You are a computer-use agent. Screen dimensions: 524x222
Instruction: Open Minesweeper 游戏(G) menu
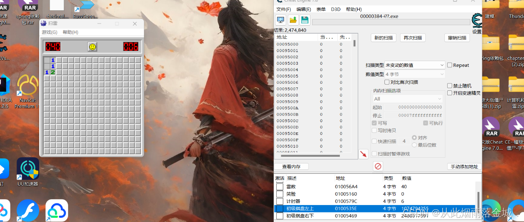click(50, 32)
